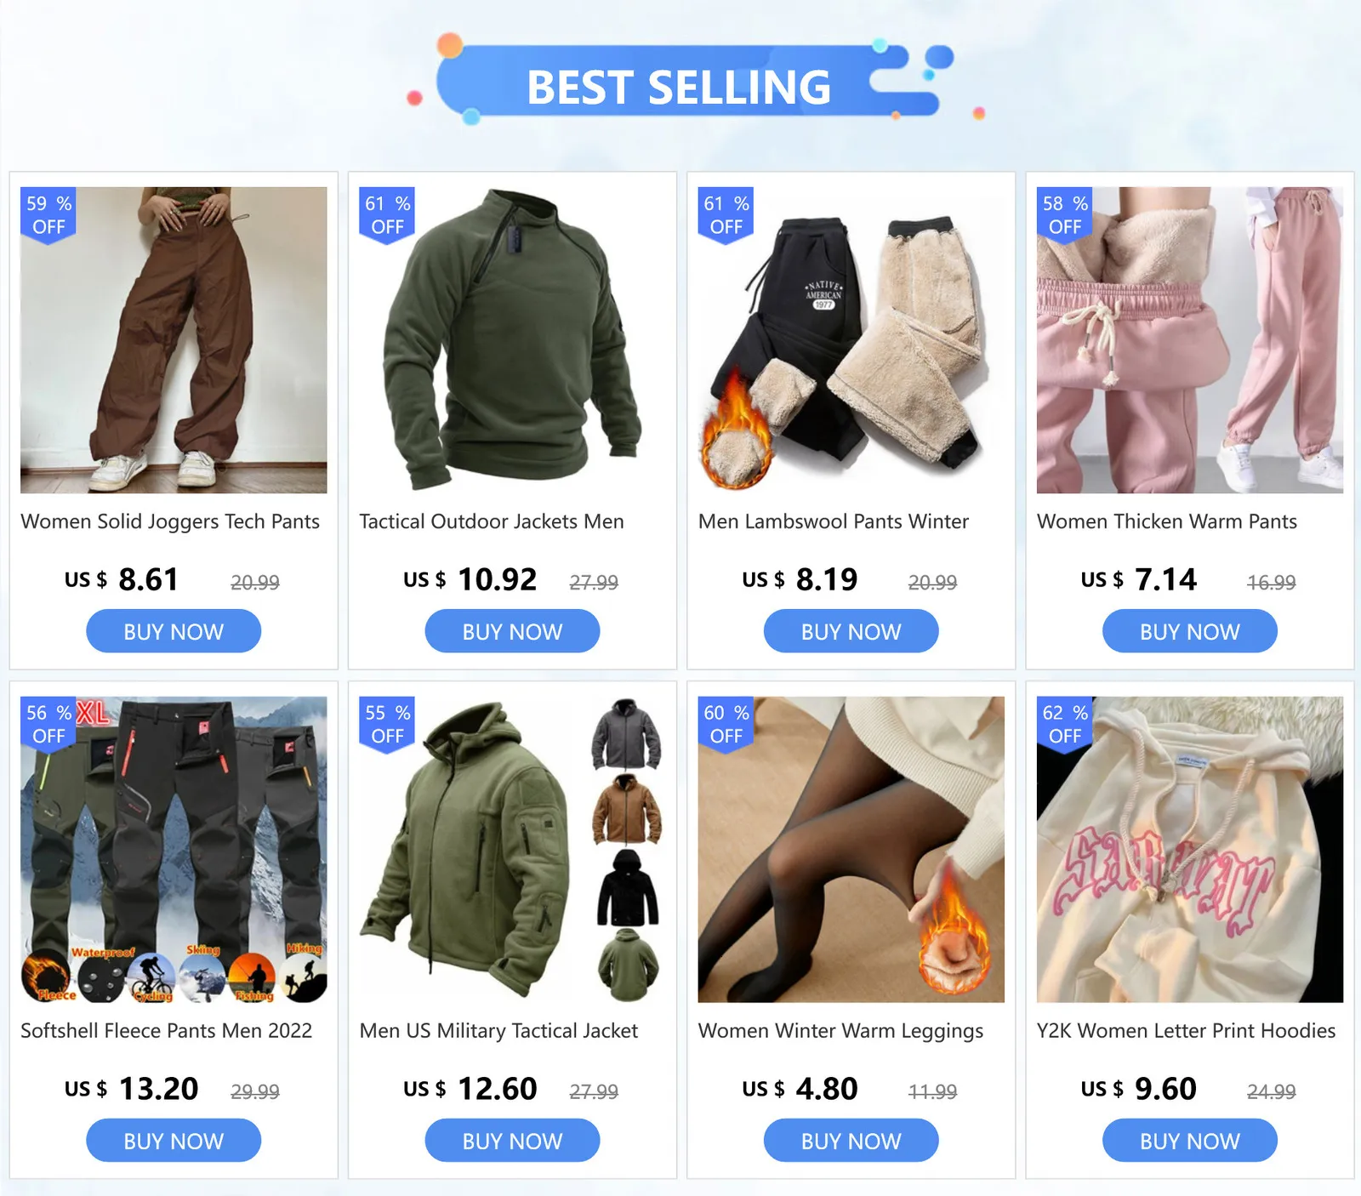1361x1196 pixels.
Task: Buy Softshell Fleece Pants now
Action: (x=174, y=1141)
